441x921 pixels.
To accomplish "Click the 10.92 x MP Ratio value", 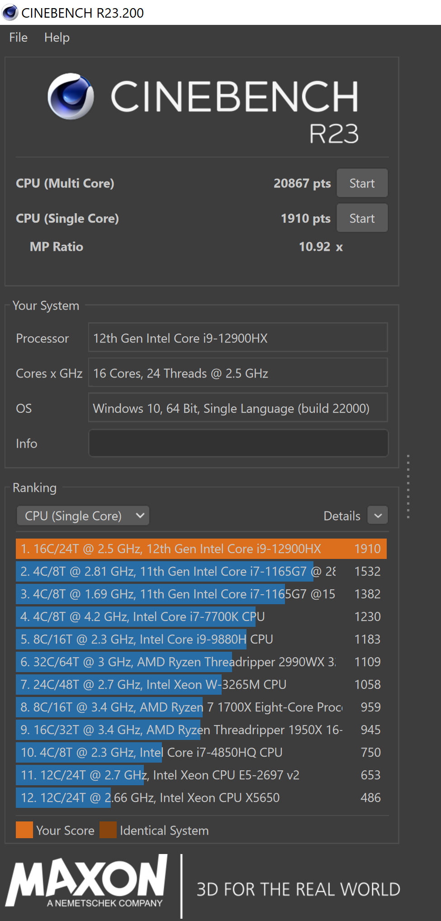I will tap(321, 247).
